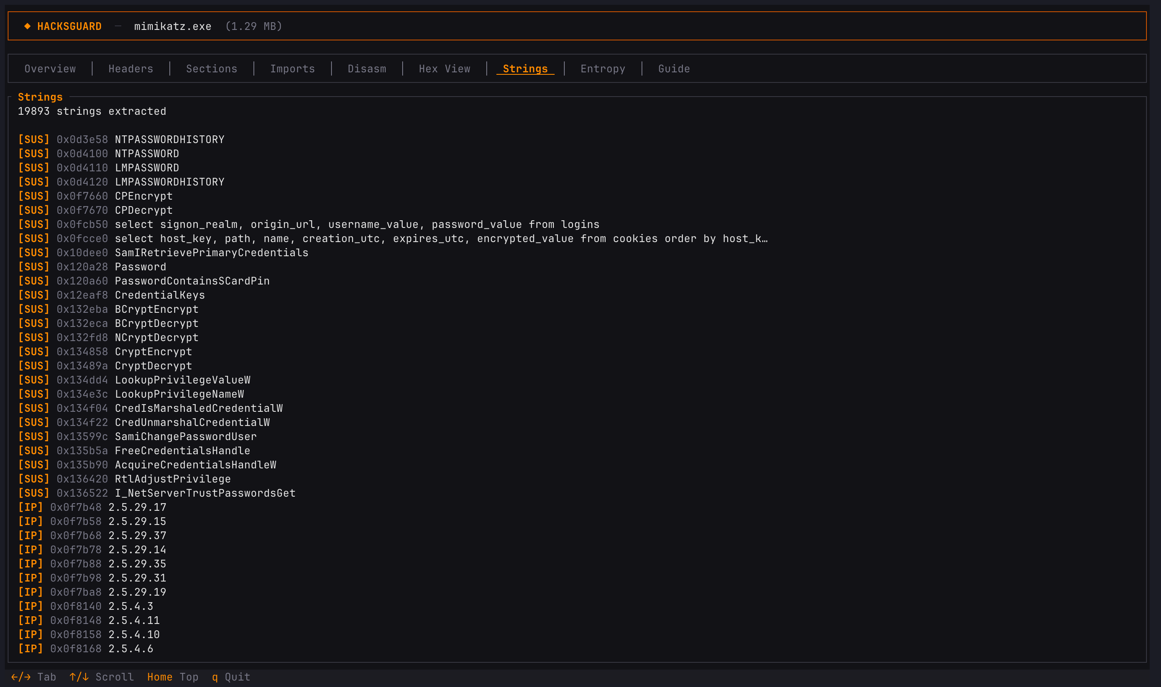Image resolution: width=1161 pixels, height=687 pixels.
Task: Select the NTPASSWORDHISTORY string row
Action: pos(121,139)
